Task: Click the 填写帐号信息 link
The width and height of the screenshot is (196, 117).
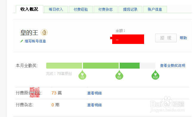Action: [36, 41]
